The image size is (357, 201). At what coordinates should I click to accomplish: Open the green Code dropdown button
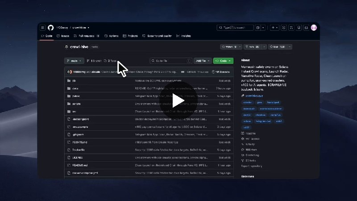tap(223, 61)
